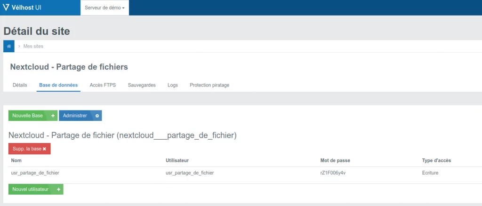Click the Administrer button
Viewport: 482px width, 206px height.
click(x=80, y=116)
